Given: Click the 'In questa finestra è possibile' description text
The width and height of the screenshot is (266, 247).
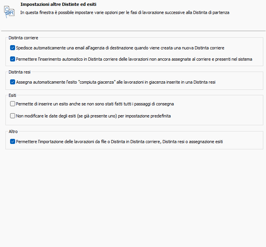Looking at the screenshot, I should 124,13.
